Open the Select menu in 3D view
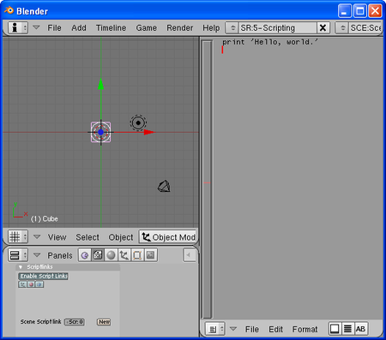The width and height of the screenshot is (386, 340). [x=87, y=237]
